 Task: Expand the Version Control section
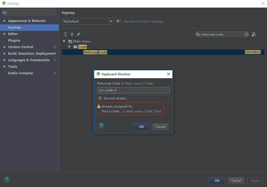pyautogui.click(x=4, y=47)
